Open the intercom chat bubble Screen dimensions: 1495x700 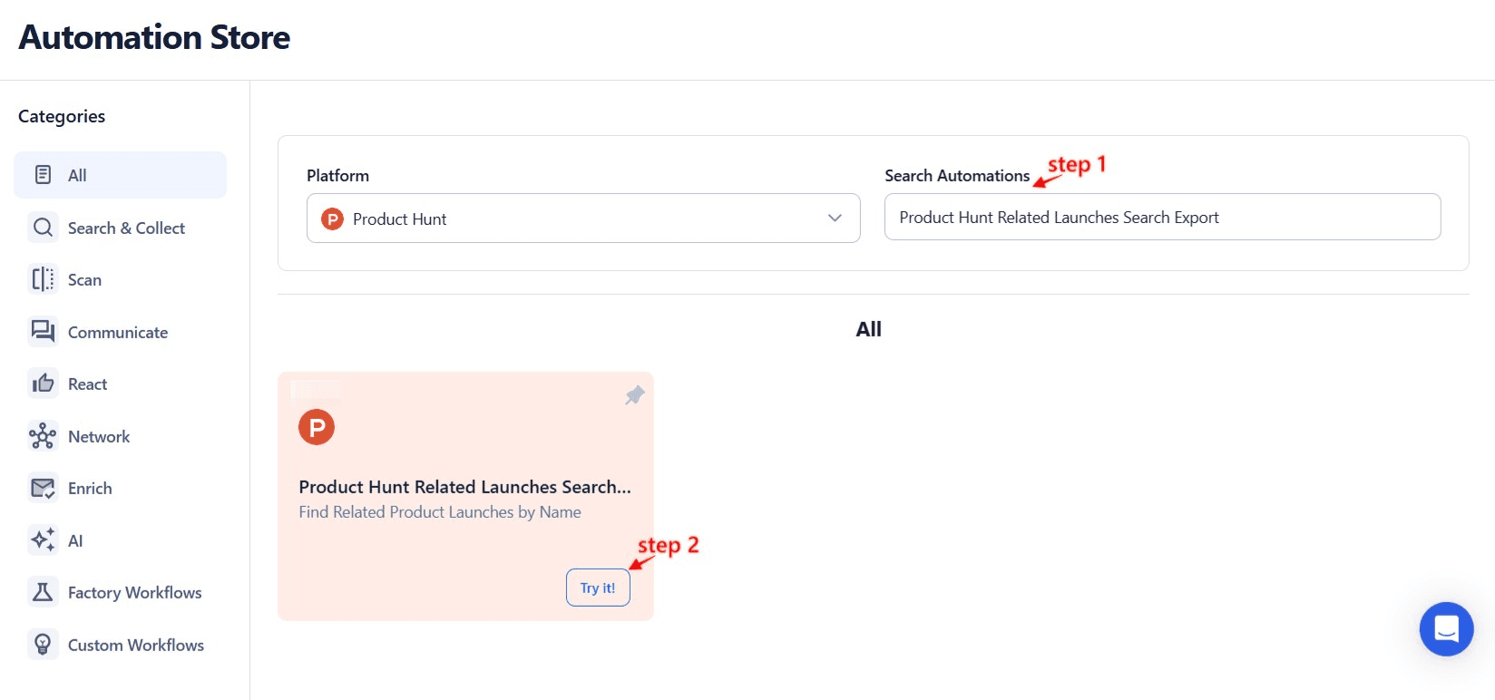point(1446,628)
